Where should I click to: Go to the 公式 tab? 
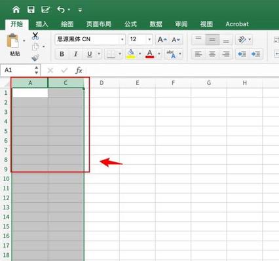130,24
